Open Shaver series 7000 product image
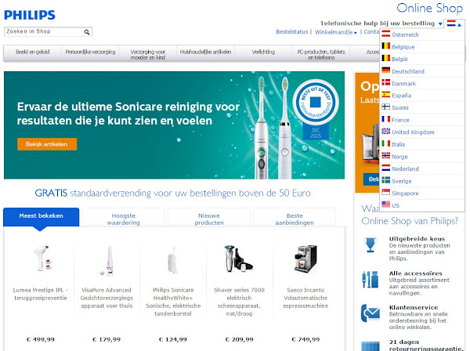 tap(239, 259)
